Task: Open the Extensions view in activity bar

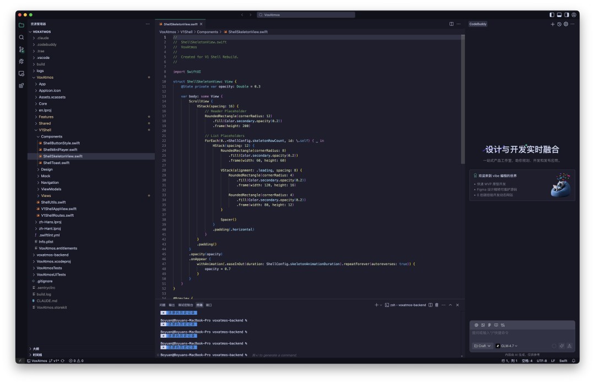Action: tap(21, 85)
